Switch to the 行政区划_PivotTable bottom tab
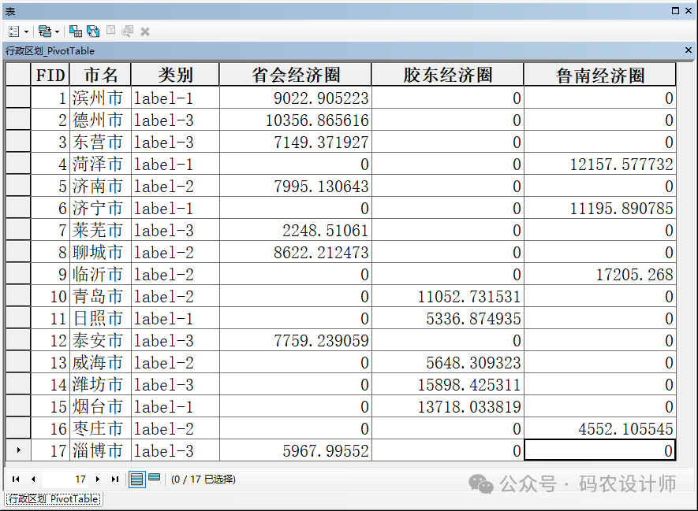The width and height of the screenshot is (698, 511). click(54, 499)
